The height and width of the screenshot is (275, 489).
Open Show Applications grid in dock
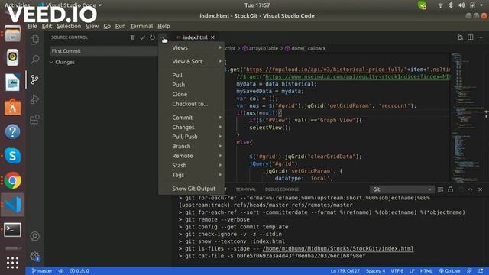click(x=12, y=263)
